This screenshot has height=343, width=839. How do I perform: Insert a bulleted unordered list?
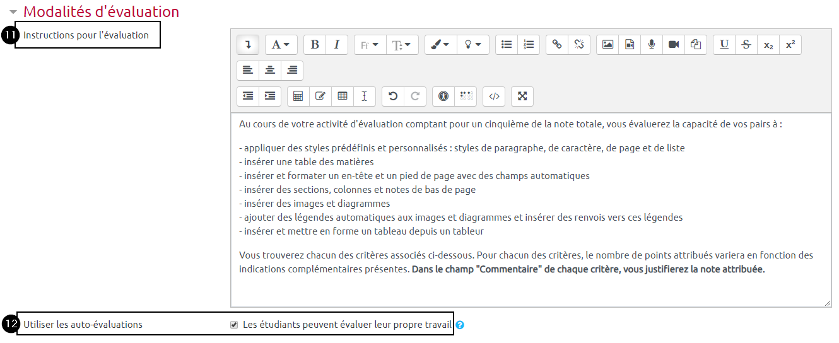506,45
